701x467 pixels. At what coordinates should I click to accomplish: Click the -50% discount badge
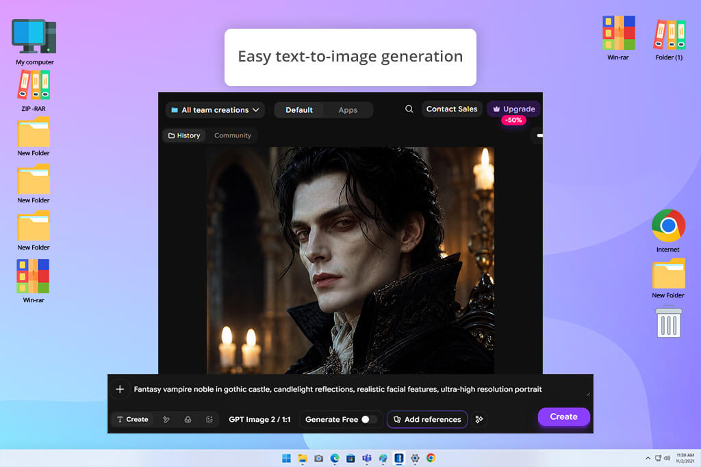point(513,120)
